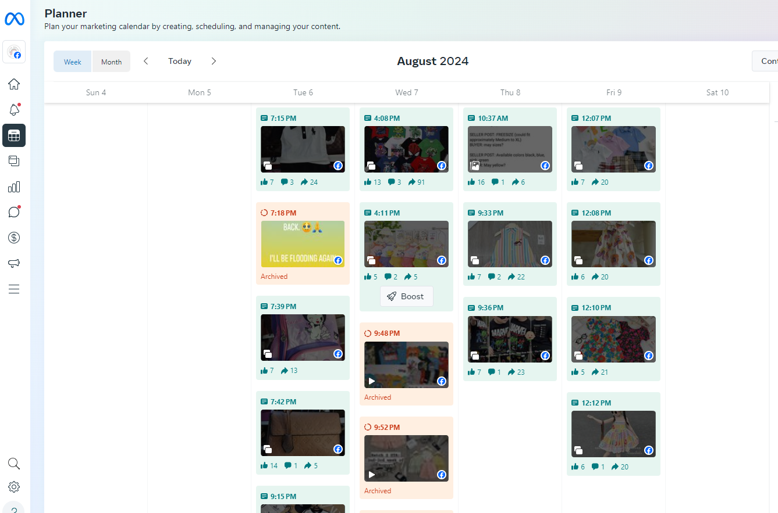Open the Ads megaphone icon
778x513 pixels.
point(14,263)
